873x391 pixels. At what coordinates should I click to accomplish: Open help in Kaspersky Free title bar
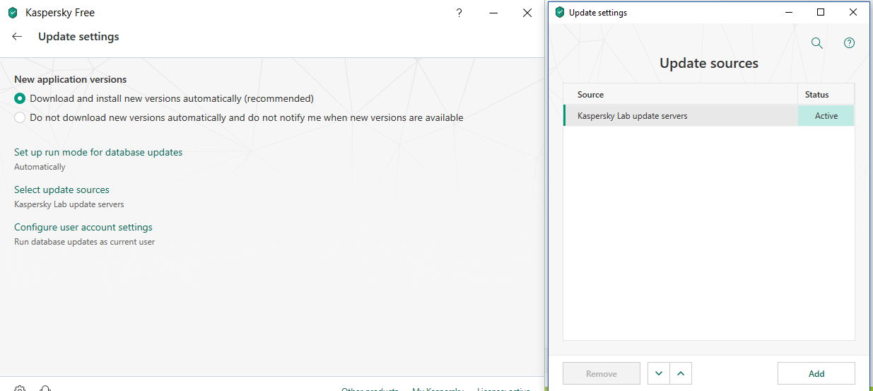point(459,13)
